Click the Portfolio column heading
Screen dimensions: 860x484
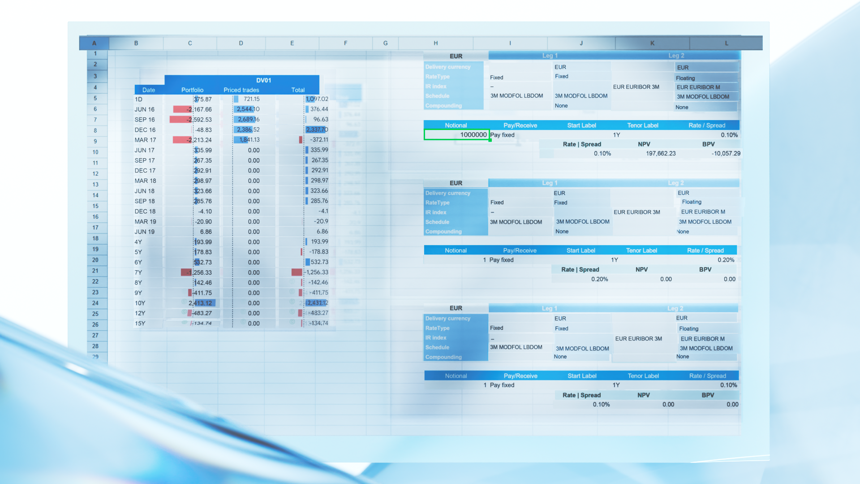click(x=192, y=90)
